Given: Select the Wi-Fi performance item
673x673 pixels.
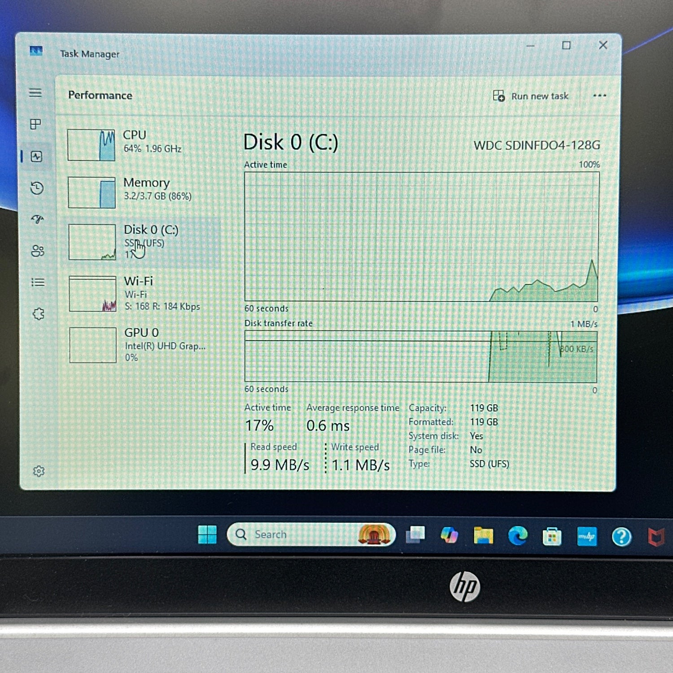Looking at the screenshot, I should pyautogui.click(x=139, y=293).
